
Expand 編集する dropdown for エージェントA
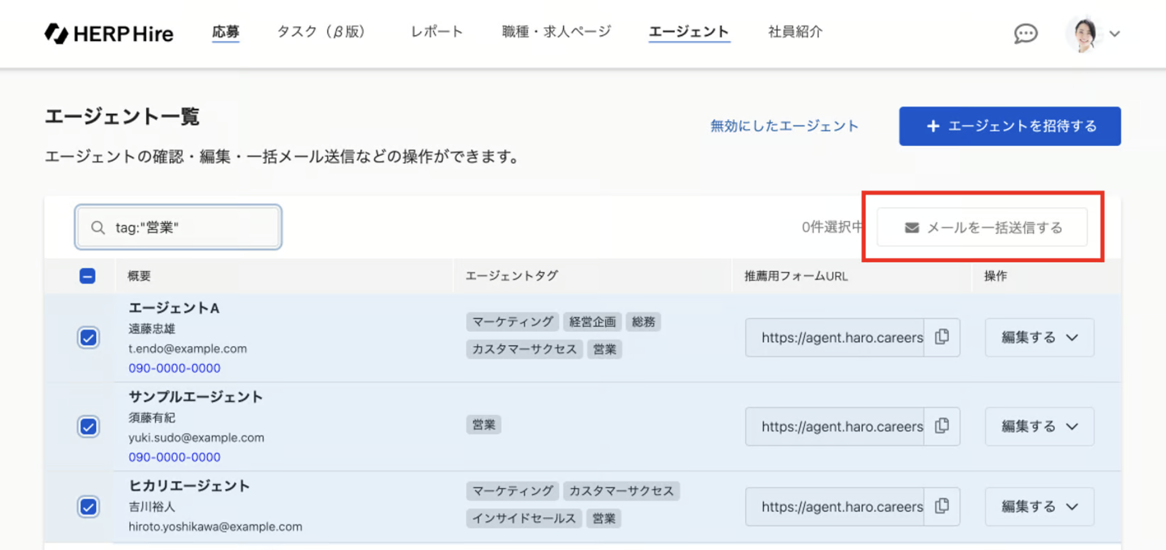1072,337
